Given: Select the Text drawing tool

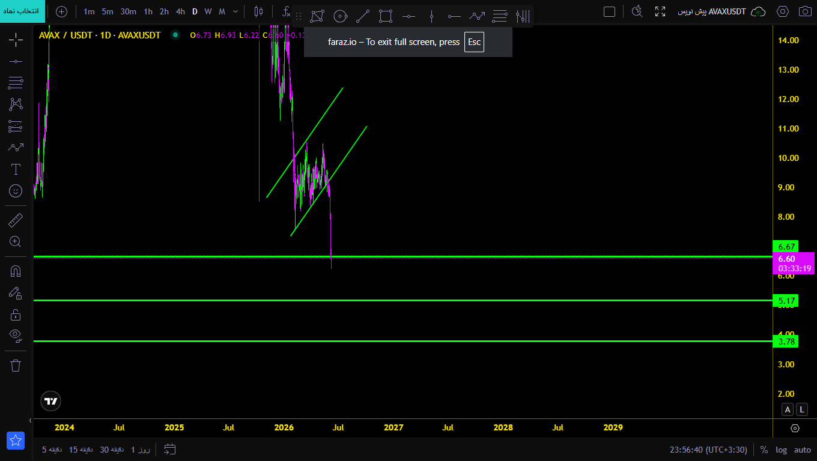Looking at the screenshot, I should (16, 169).
